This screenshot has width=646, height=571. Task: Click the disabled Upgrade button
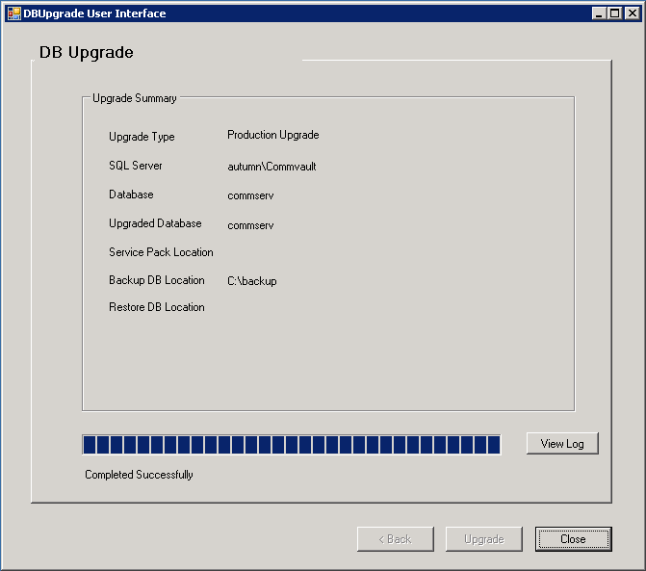tap(483, 539)
